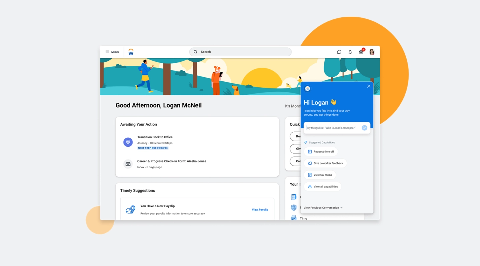Click document icon on View tax forms

(x=310, y=175)
